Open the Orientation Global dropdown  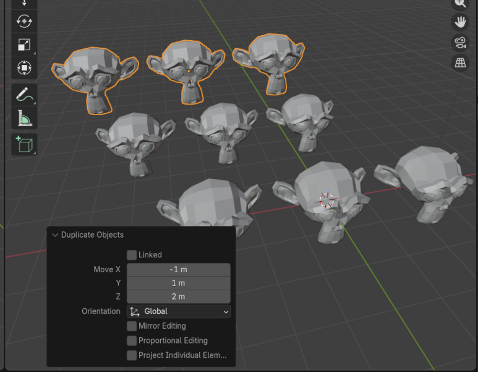(x=179, y=311)
